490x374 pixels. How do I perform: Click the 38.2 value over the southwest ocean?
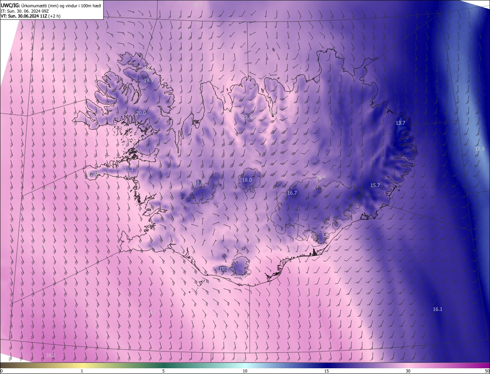click(x=51, y=356)
